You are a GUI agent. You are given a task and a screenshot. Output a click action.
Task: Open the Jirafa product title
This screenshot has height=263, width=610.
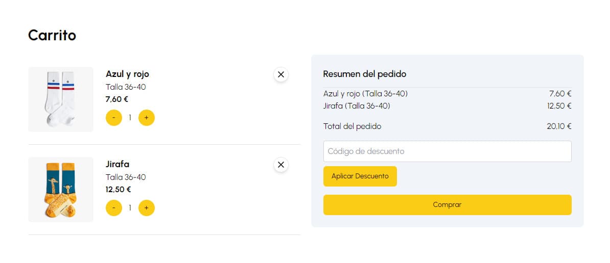118,164
